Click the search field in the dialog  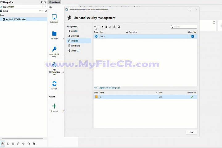point(184,27)
